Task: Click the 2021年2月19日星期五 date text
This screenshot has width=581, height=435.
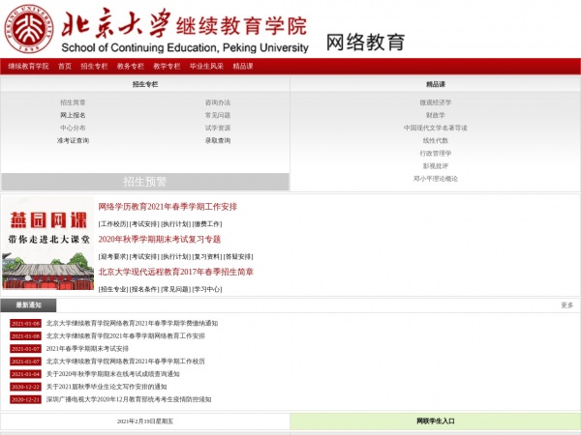Action: coord(145,421)
